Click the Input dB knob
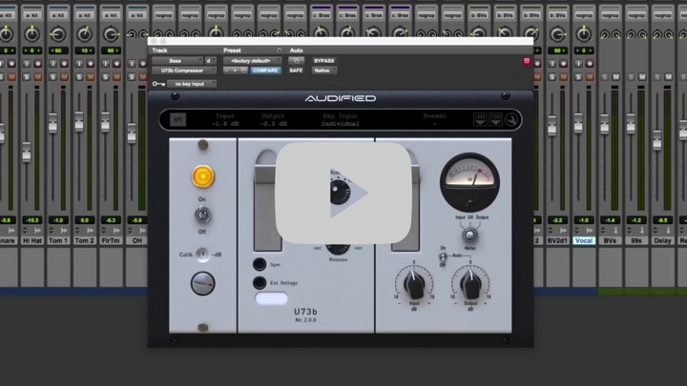This screenshot has width=687, height=386. click(414, 284)
